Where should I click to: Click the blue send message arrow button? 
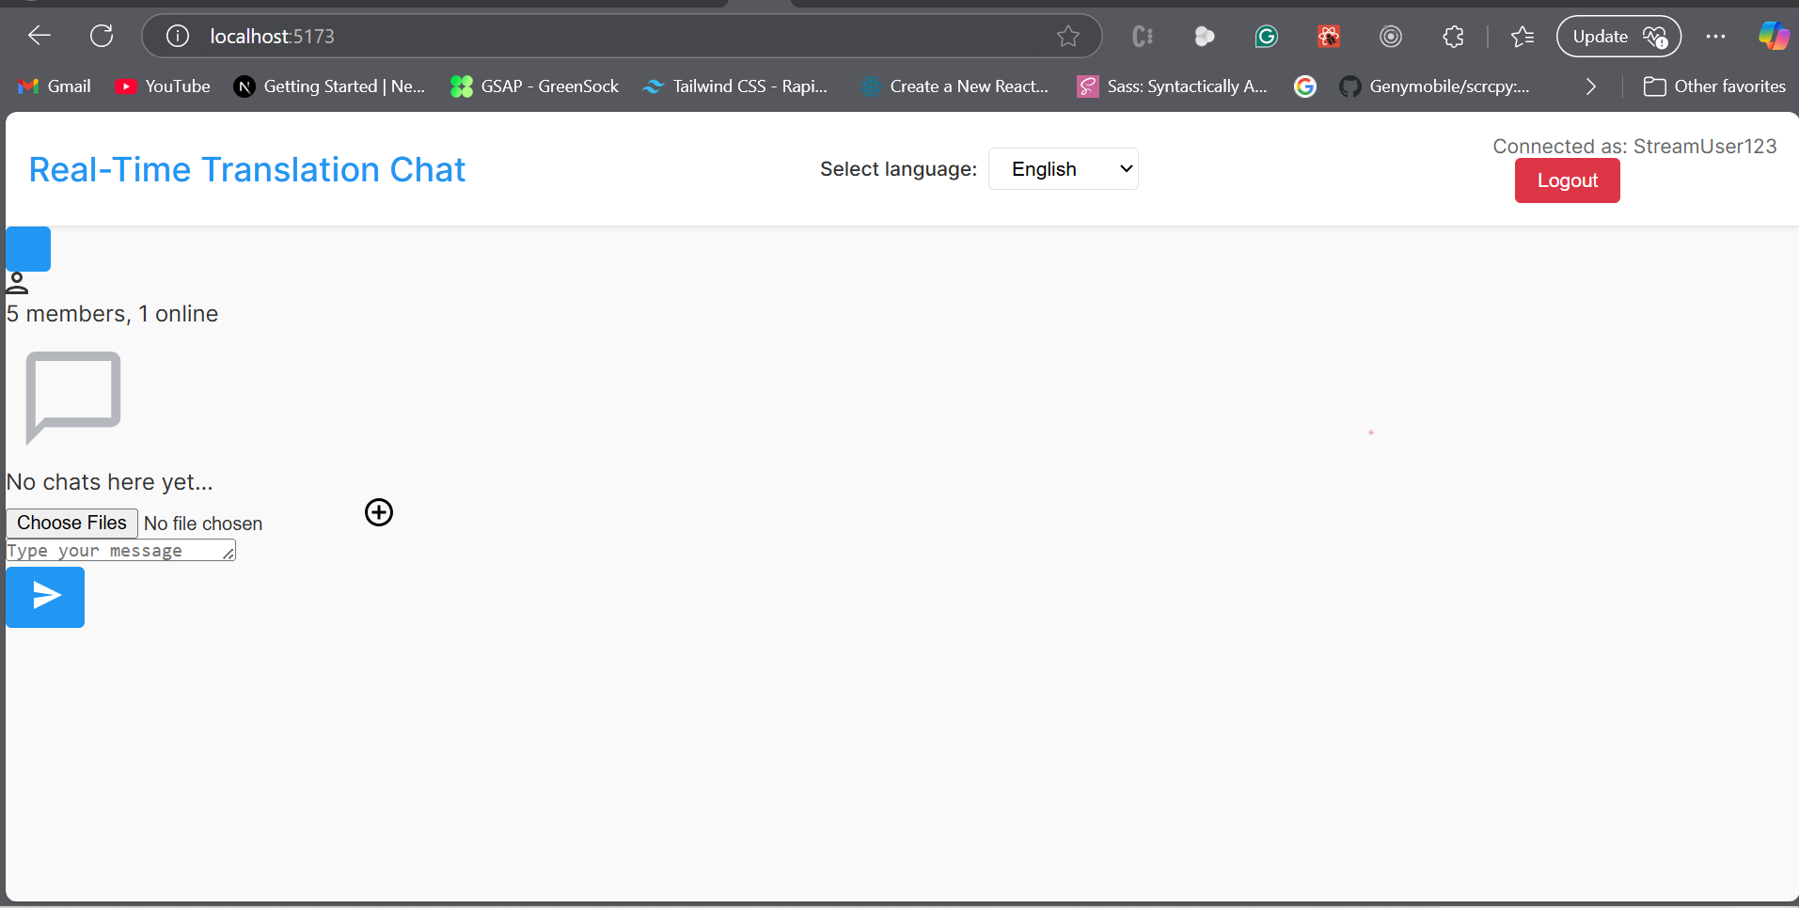click(x=45, y=597)
